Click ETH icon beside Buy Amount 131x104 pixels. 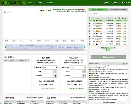tap(56, 76)
